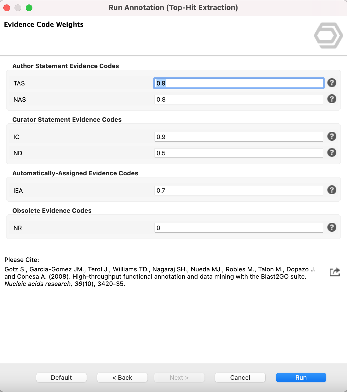
Task: Focus the NR weight input
Action: pyautogui.click(x=239, y=228)
